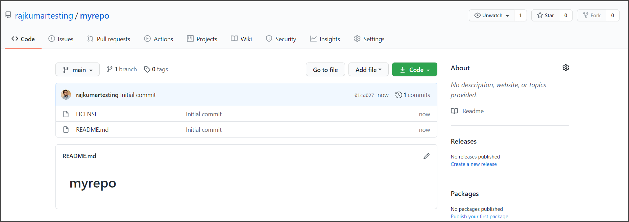The height and width of the screenshot is (222, 629).
Task: Click the Releases heading
Action: (x=463, y=141)
